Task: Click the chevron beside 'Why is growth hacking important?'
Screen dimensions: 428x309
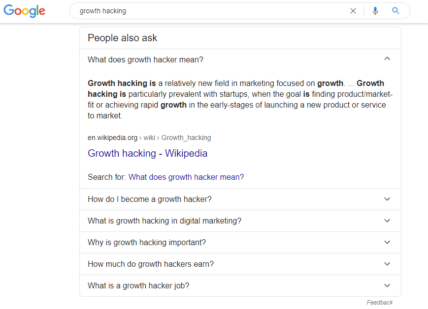Action: [387, 242]
